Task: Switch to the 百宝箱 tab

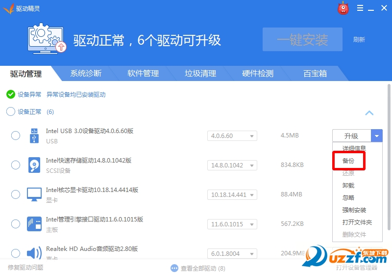Action: [x=315, y=73]
